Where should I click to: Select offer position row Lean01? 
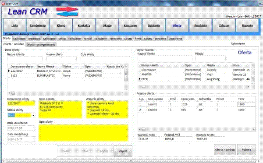pyautogui.click(x=197, y=104)
